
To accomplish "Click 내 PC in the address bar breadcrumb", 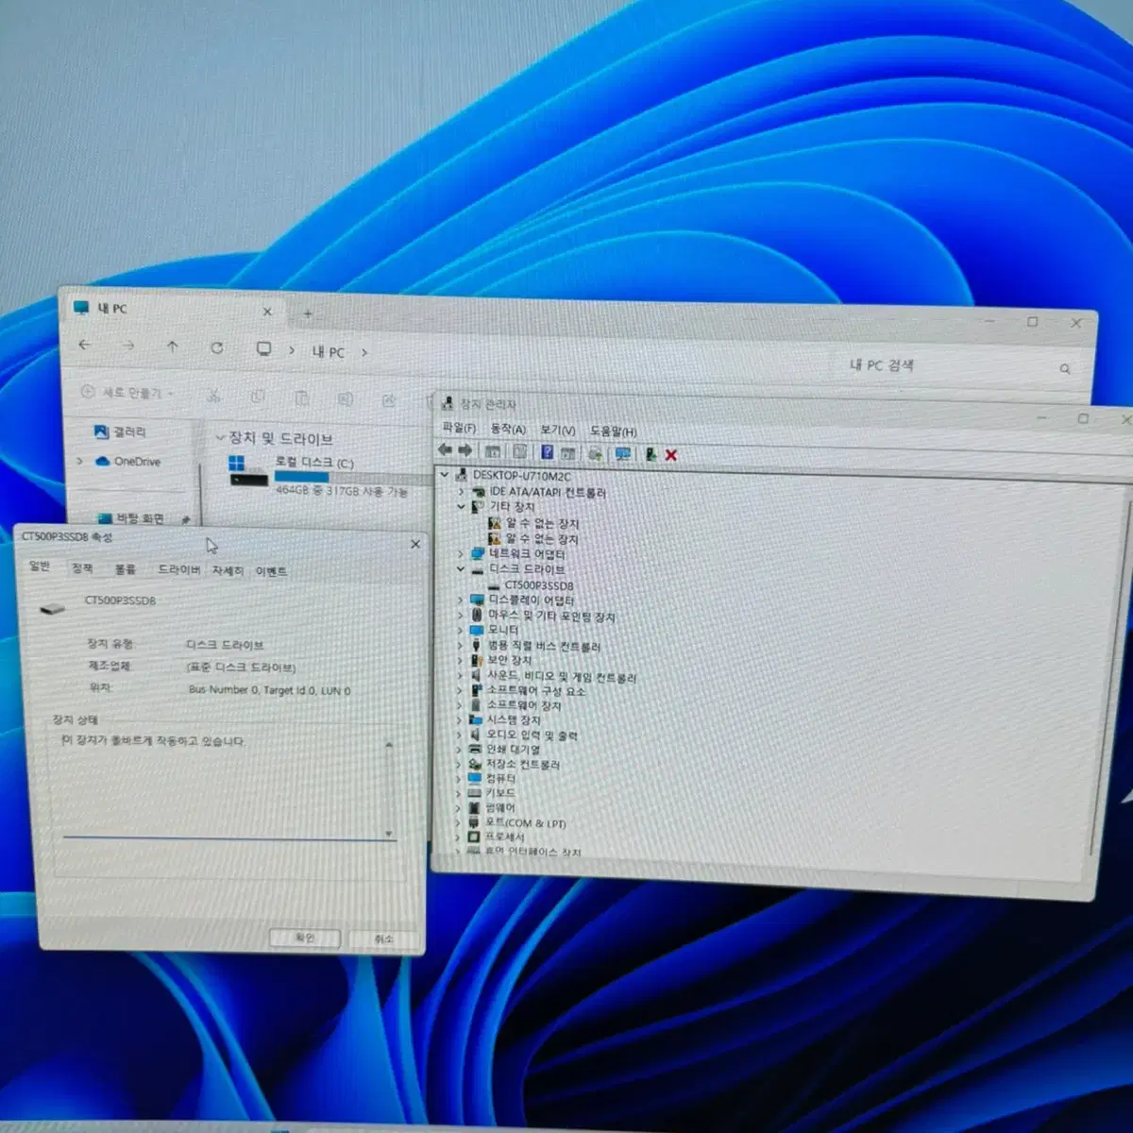I will 328,351.
